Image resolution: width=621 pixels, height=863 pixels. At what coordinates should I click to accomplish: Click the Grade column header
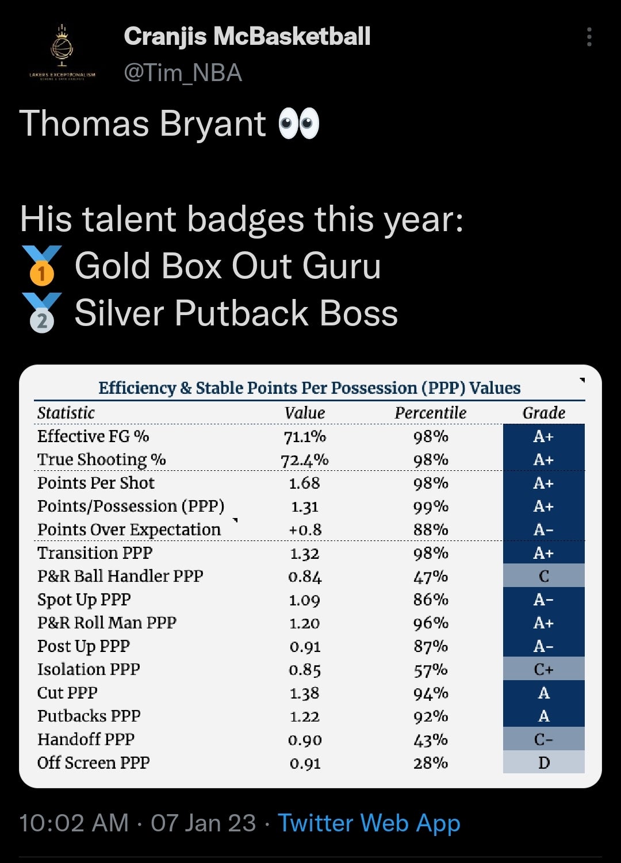tap(543, 413)
